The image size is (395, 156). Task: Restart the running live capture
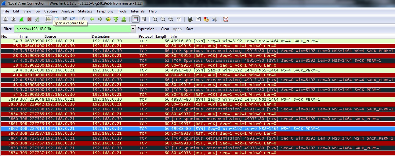(37, 19)
